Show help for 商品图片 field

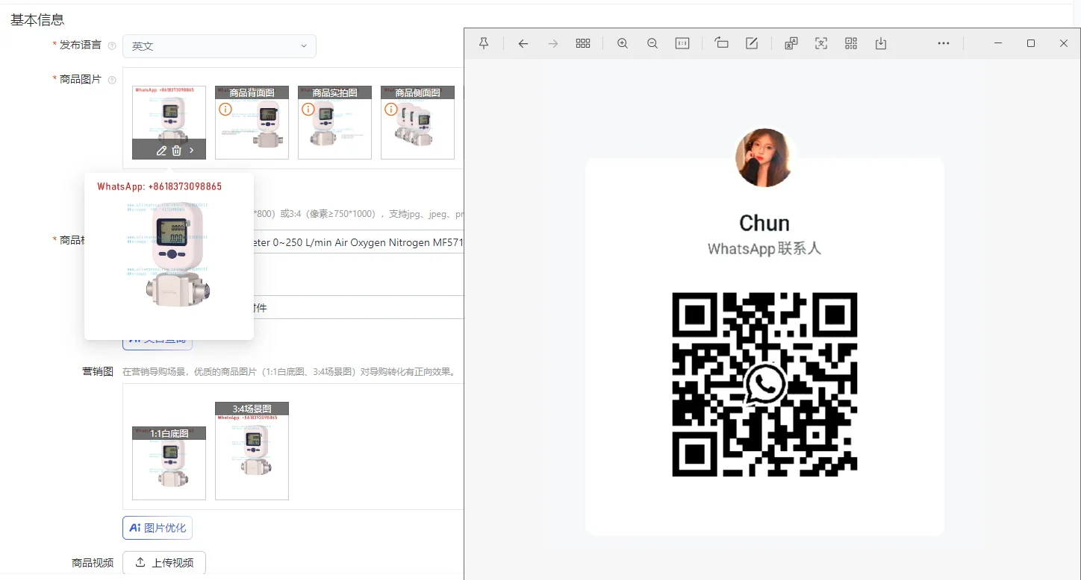coord(112,80)
